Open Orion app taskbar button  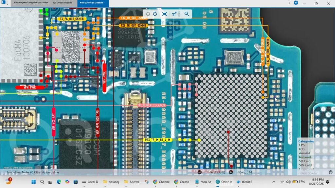224,182
